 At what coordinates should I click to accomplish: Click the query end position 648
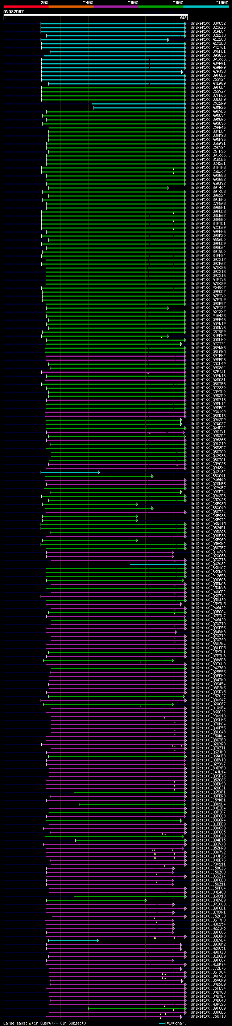click(x=183, y=18)
